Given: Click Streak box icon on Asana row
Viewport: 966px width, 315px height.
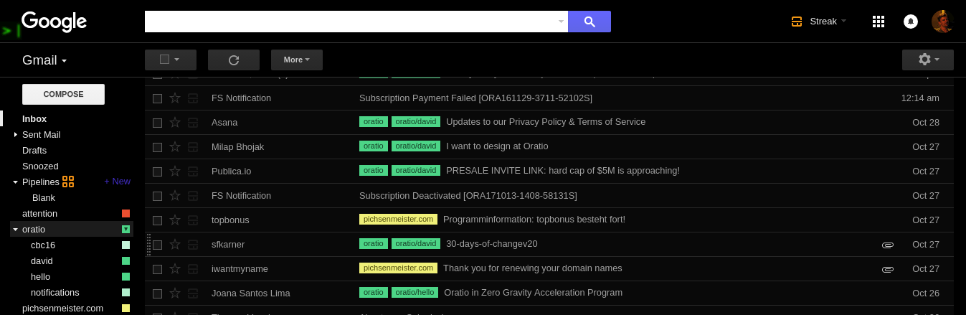Looking at the screenshot, I should pos(193,123).
